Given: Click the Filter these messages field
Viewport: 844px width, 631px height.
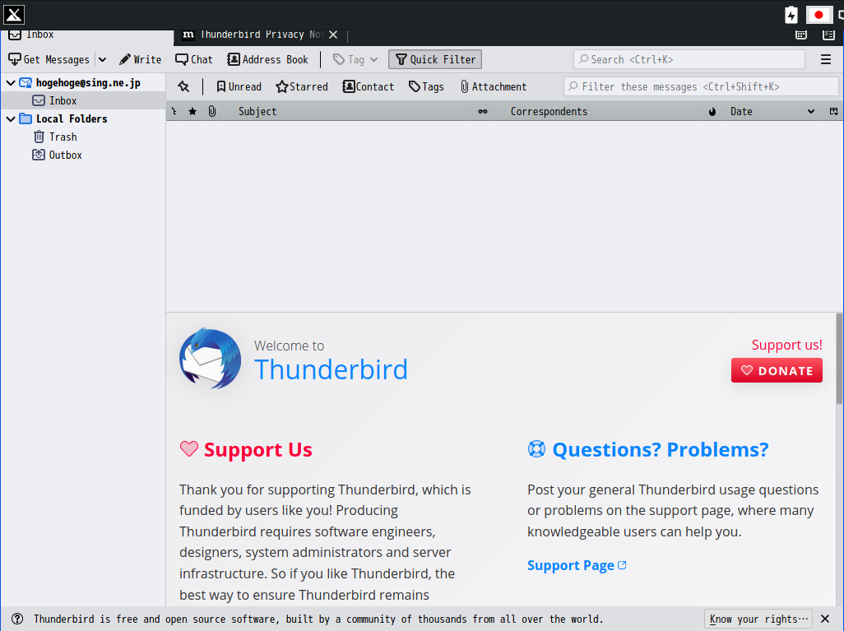Looking at the screenshot, I should click(701, 86).
